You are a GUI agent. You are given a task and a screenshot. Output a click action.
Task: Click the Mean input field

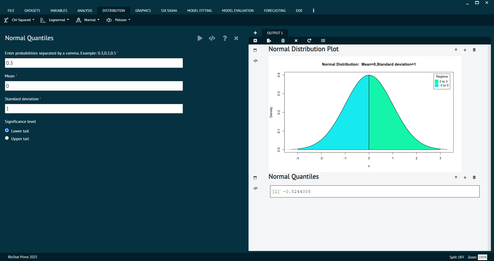[94, 86]
